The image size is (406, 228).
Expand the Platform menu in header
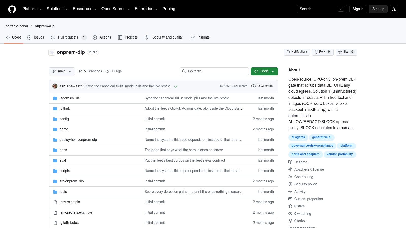[32, 9]
